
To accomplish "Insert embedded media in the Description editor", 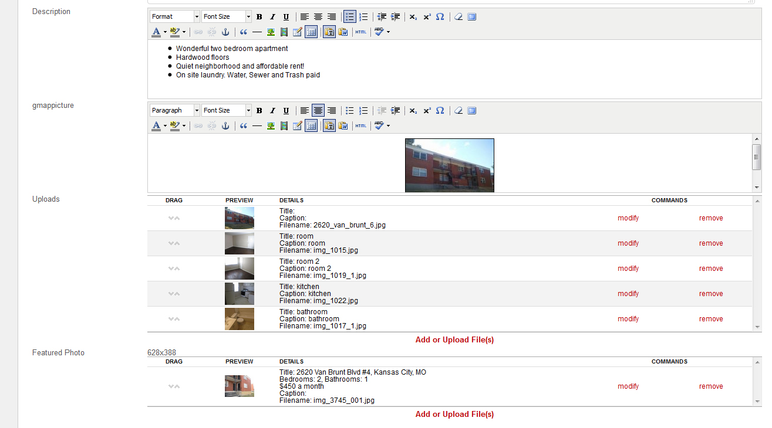I will (x=284, y=32).
